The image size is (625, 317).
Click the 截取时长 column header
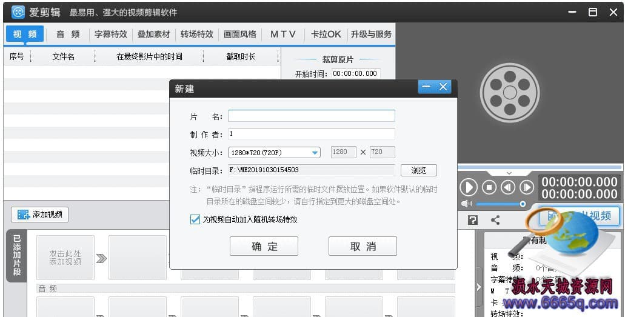click(x=241, y=56)
